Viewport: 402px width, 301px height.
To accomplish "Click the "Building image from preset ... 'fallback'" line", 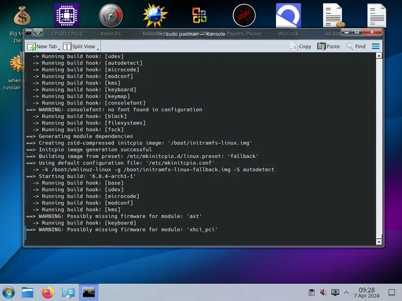I will [142, 156].
